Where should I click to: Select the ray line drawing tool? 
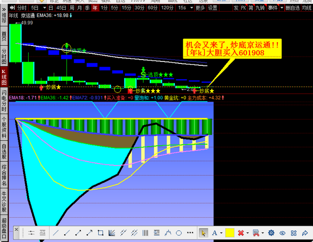click(67, 233)
